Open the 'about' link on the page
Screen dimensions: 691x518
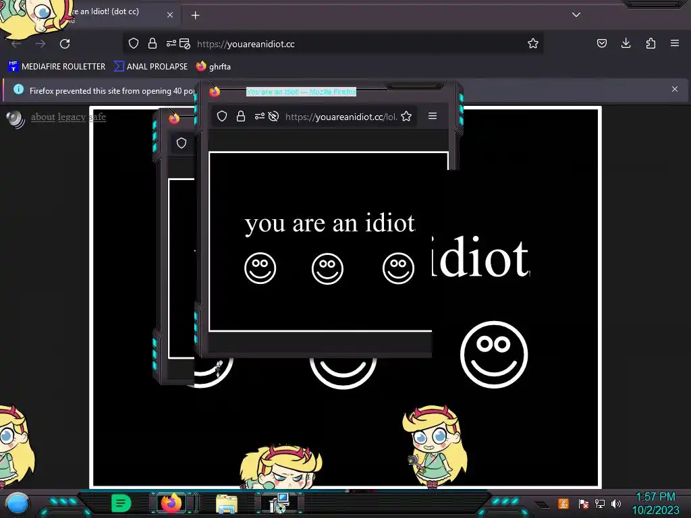[43, 117]
